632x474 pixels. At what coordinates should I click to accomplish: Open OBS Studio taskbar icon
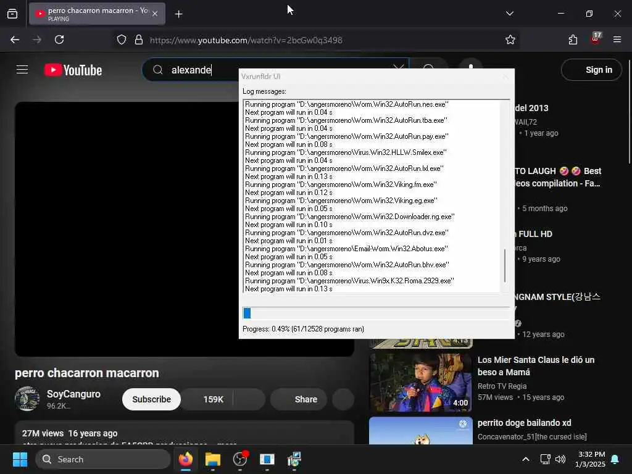tap(240, 459)
